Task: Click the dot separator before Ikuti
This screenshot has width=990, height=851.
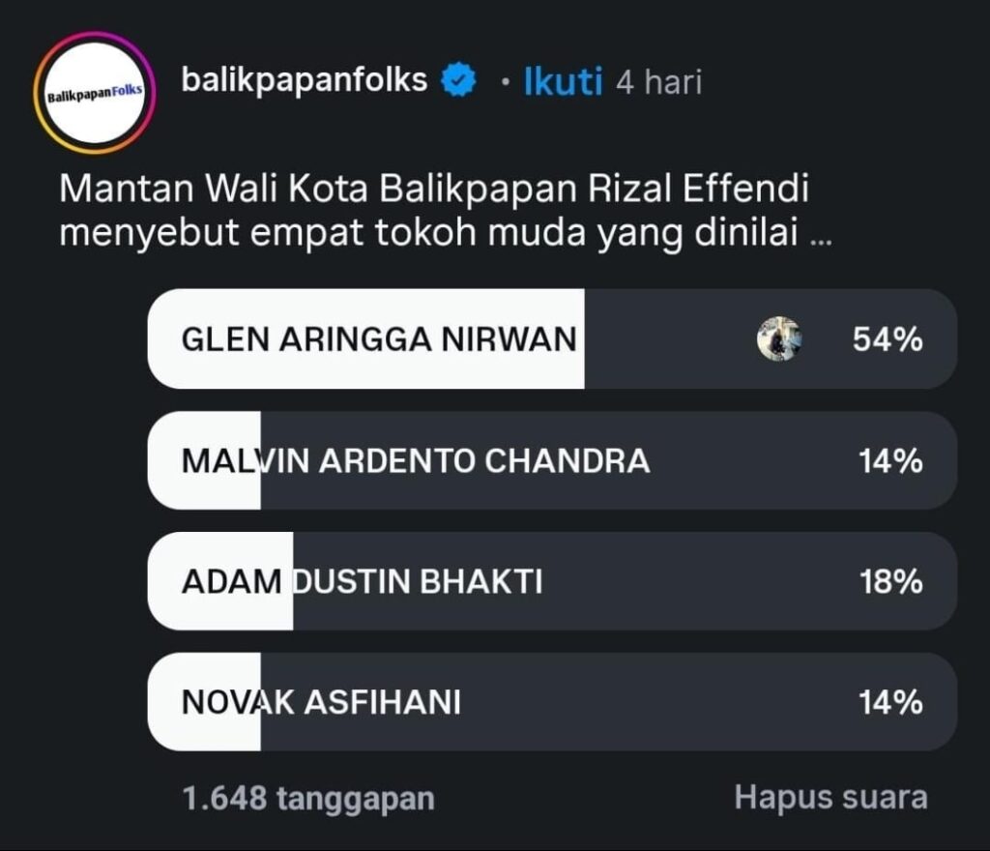Action: [505, 82]
